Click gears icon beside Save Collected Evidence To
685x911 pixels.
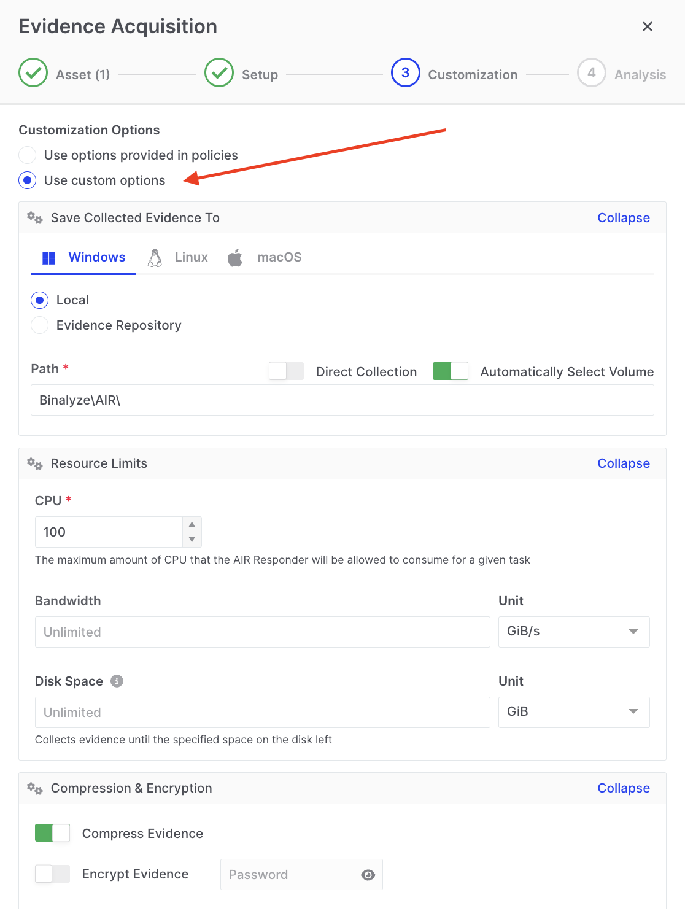tap(35, 218)
